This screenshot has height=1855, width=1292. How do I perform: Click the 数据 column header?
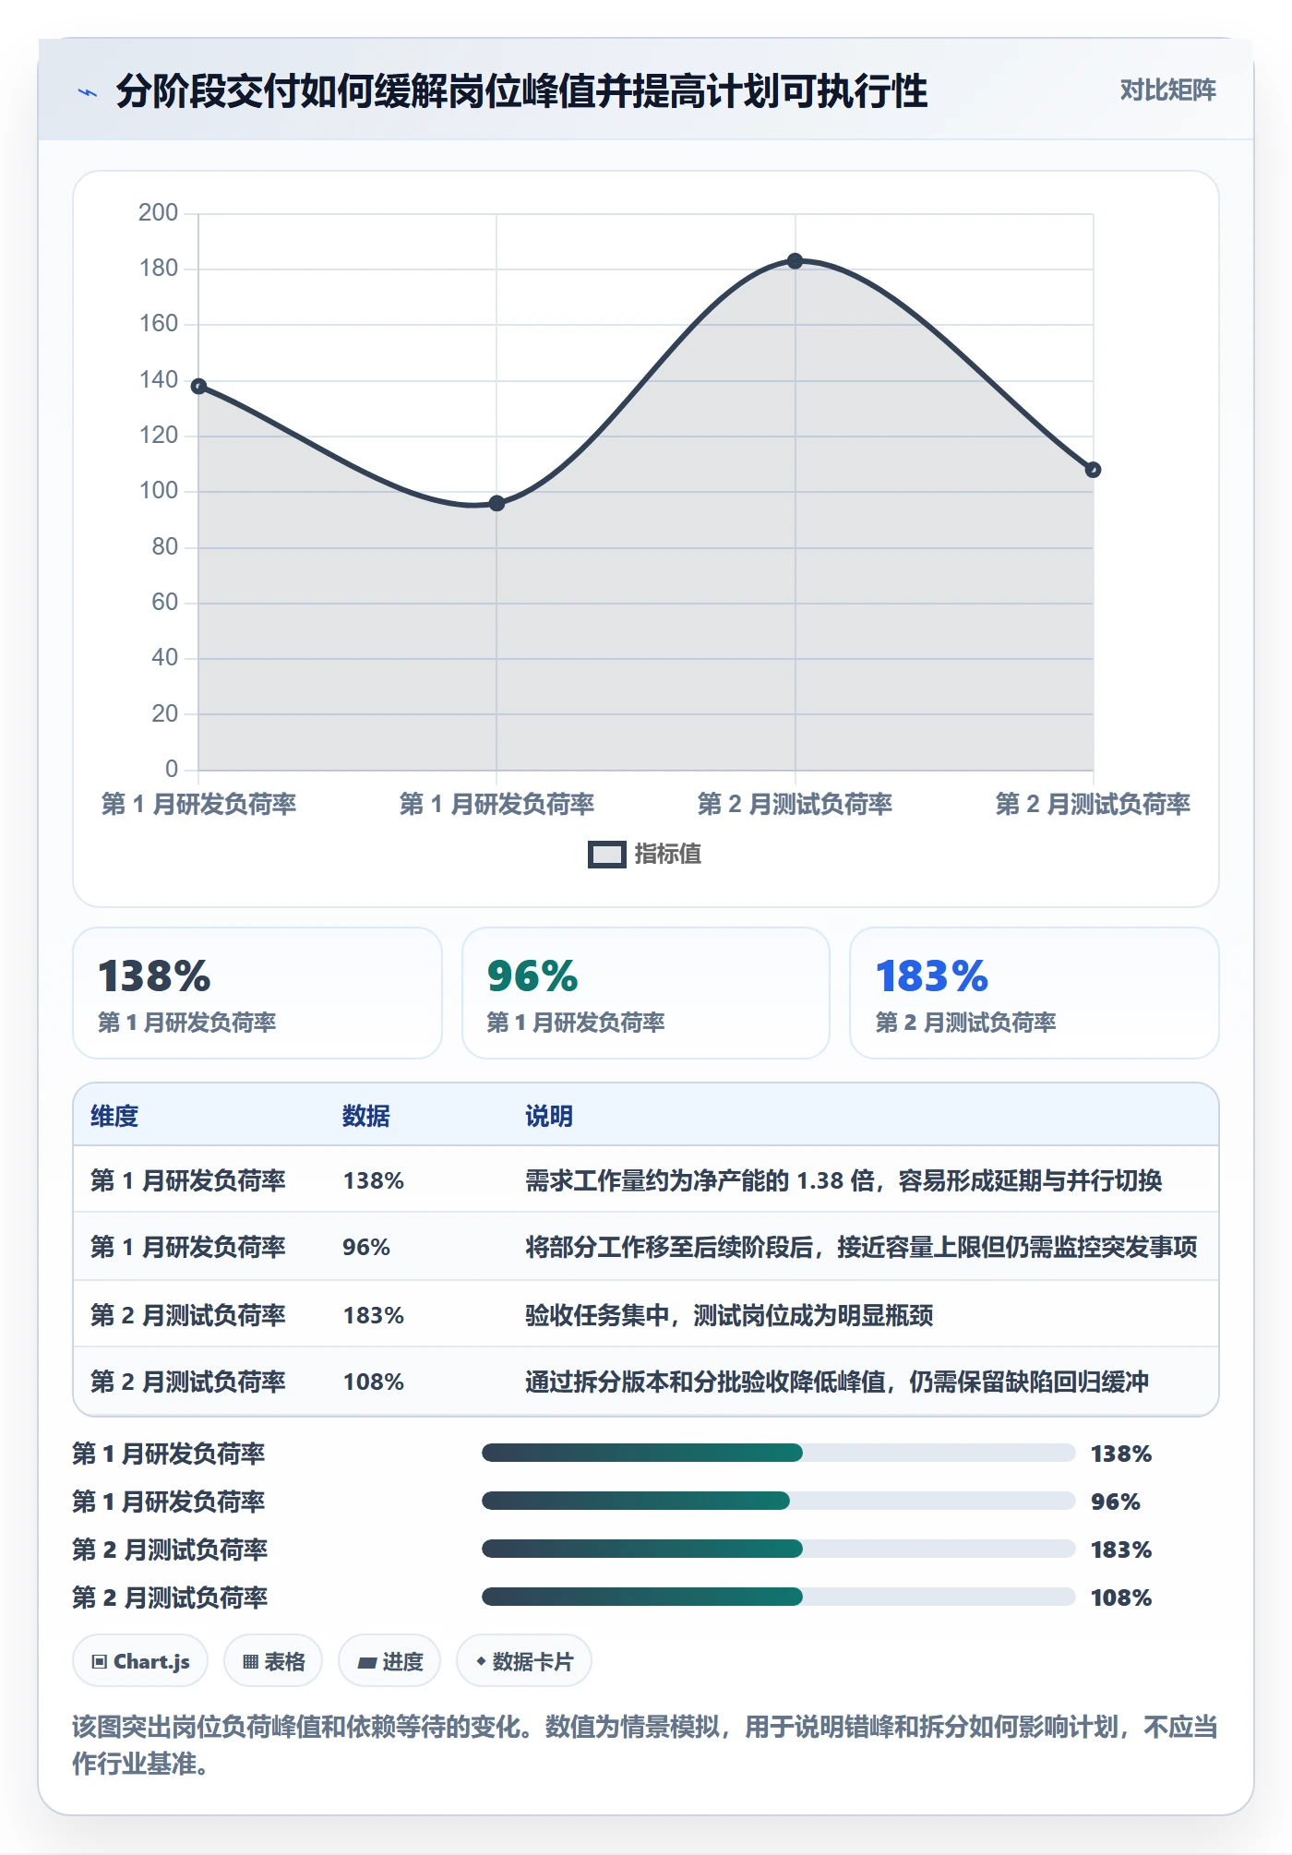(366, 1116)
